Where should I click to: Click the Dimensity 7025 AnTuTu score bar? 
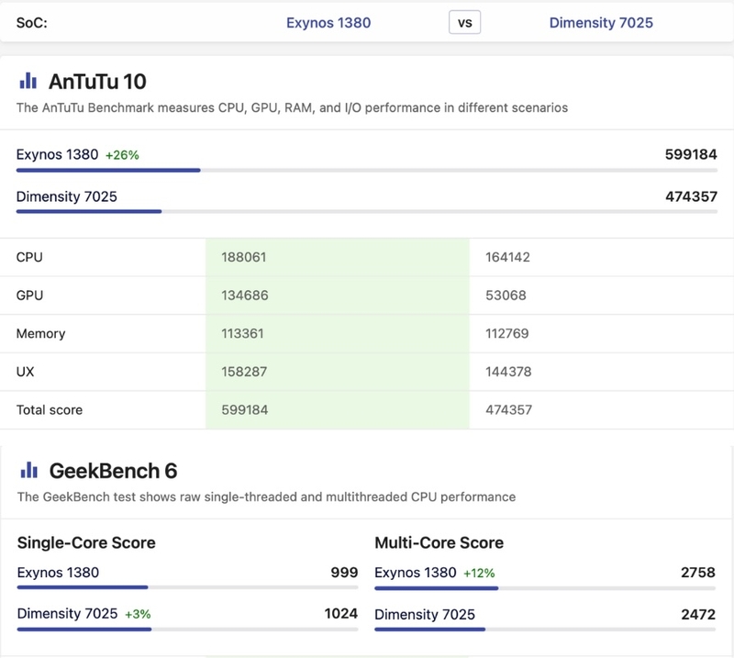pos(89,212)
